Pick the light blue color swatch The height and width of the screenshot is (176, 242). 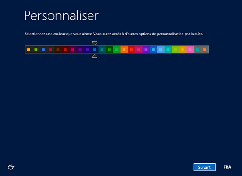[161, 49]
